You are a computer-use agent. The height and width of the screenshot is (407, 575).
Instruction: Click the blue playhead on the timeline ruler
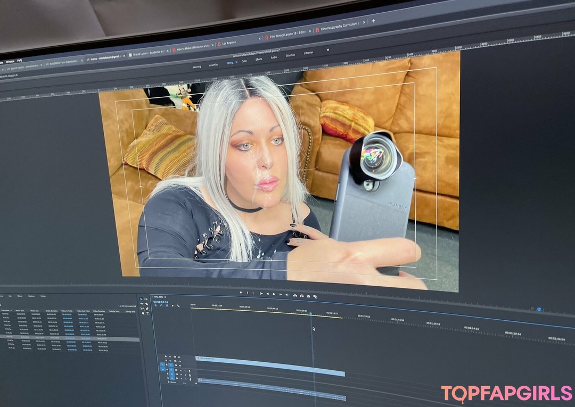coord(310,313)
